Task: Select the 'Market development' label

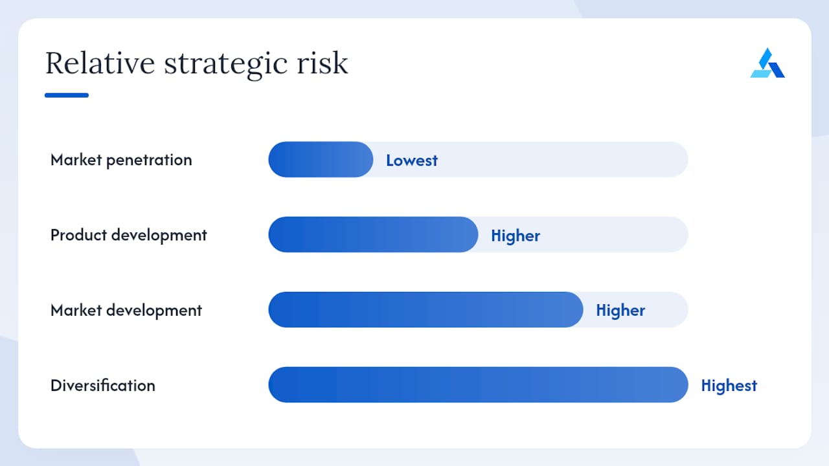Action: click(x=126, y=310)
